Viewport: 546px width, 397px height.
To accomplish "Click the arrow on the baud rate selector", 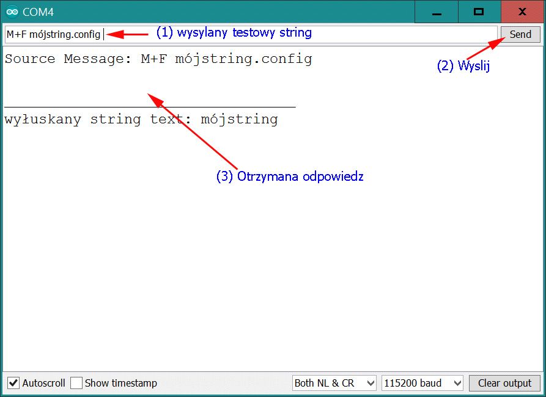I will click(457, 383).
